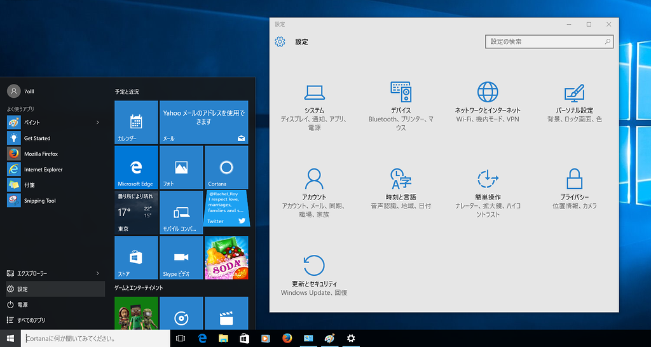Screen dimensions: 651x347
Task: Switch to Settings gear on taskbar
Action: click(351, 338)
